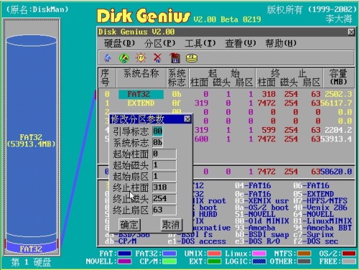Focus the 起始磁头 input field
Image resolution: width=359 pixels, height=270 pixels.
pyautogui.click(x=164, y=165)
